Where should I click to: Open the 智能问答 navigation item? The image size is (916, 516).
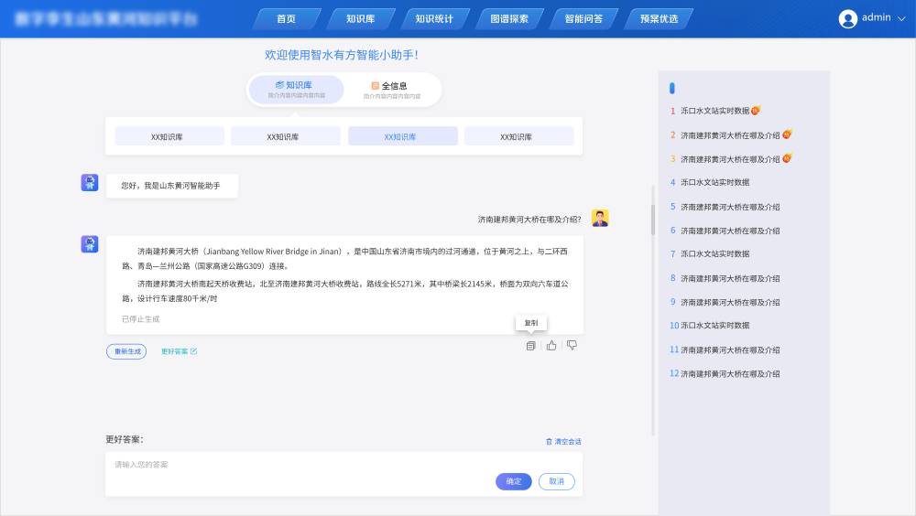583,18
